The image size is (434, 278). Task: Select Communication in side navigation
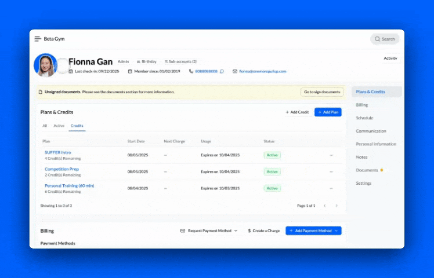pos(371,131)
